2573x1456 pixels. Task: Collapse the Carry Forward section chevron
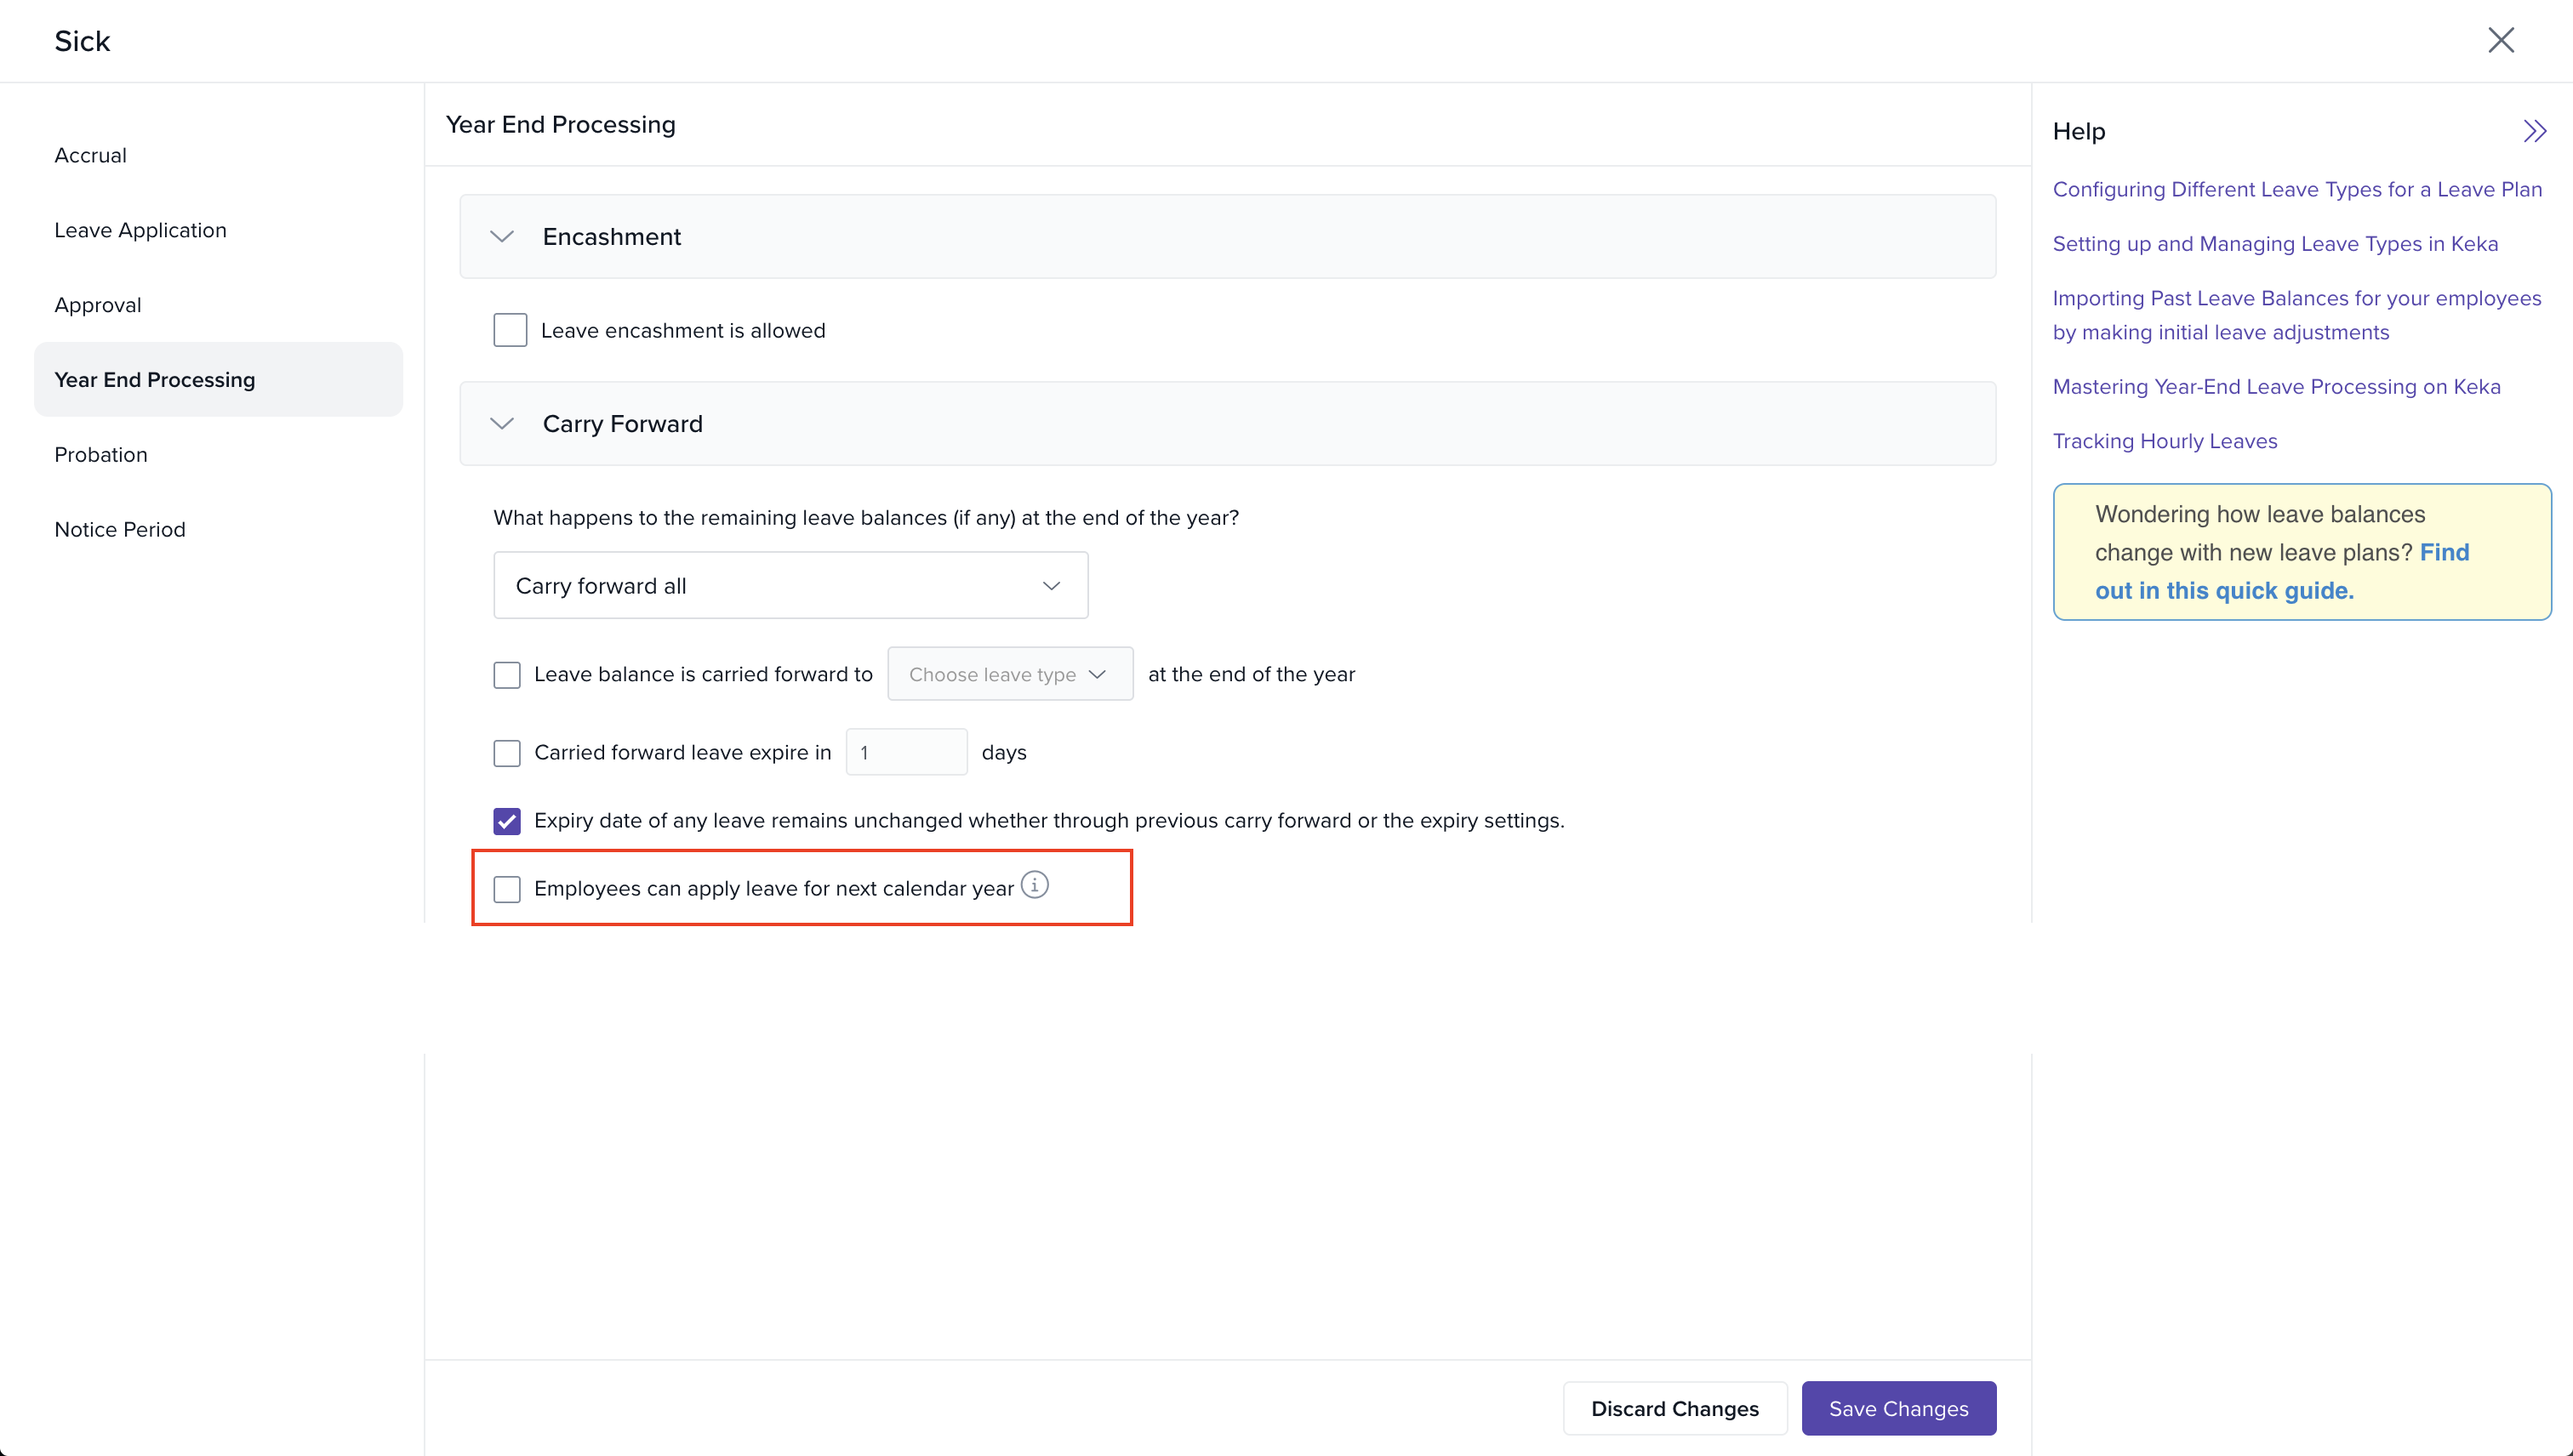point(502,424)
